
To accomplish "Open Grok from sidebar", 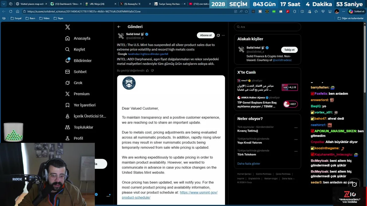I will pyautogui.click(x=74, y=83).
